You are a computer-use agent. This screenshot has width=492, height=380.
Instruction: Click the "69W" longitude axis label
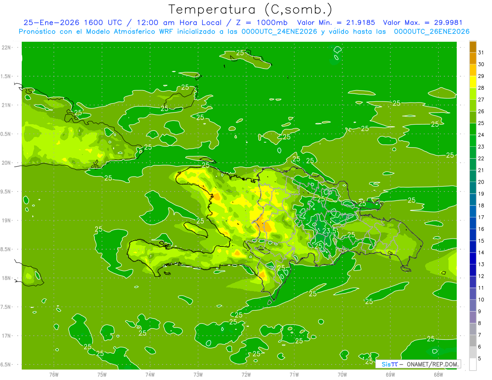coord(390,375)
